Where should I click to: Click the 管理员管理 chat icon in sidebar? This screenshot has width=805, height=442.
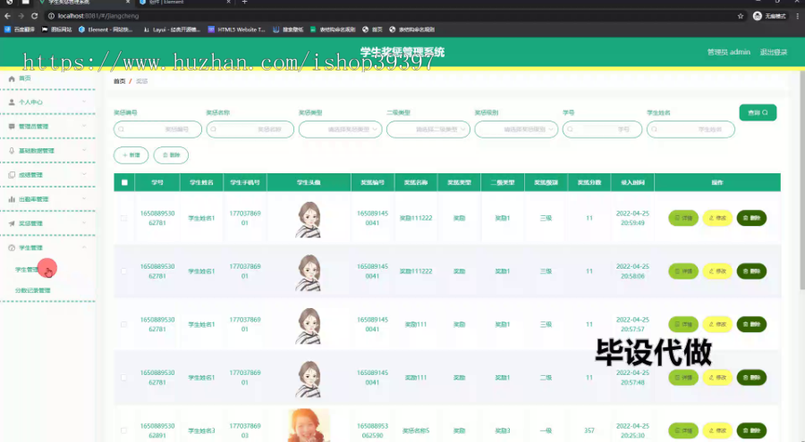(x=12, y=126)
